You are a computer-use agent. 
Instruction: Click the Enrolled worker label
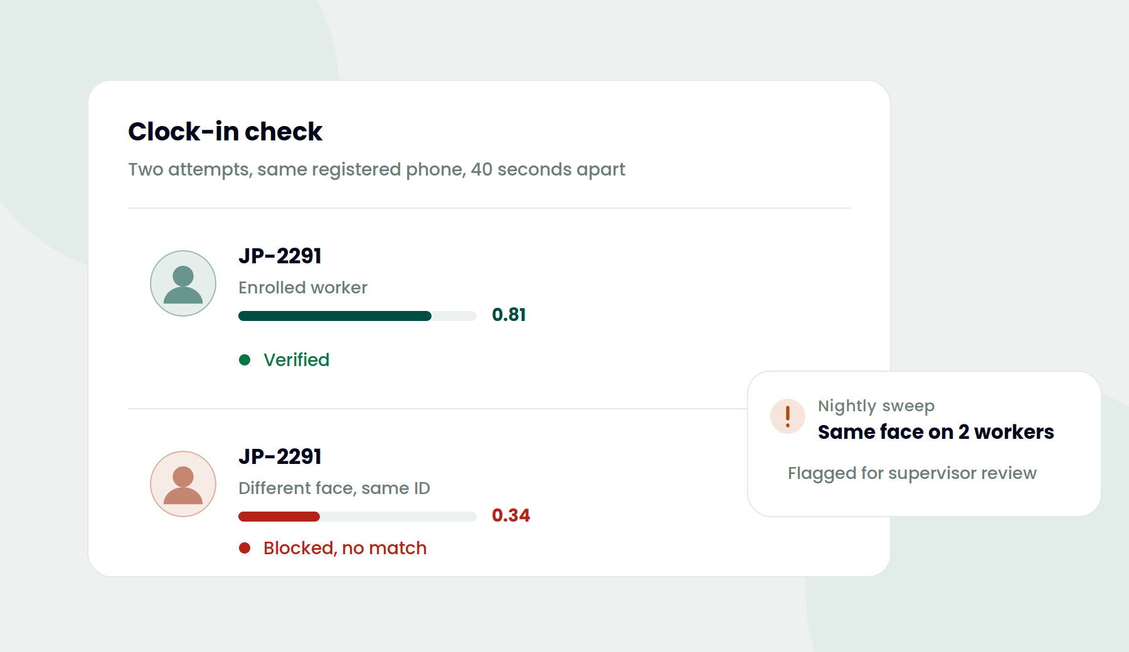(x=303, y=287)
